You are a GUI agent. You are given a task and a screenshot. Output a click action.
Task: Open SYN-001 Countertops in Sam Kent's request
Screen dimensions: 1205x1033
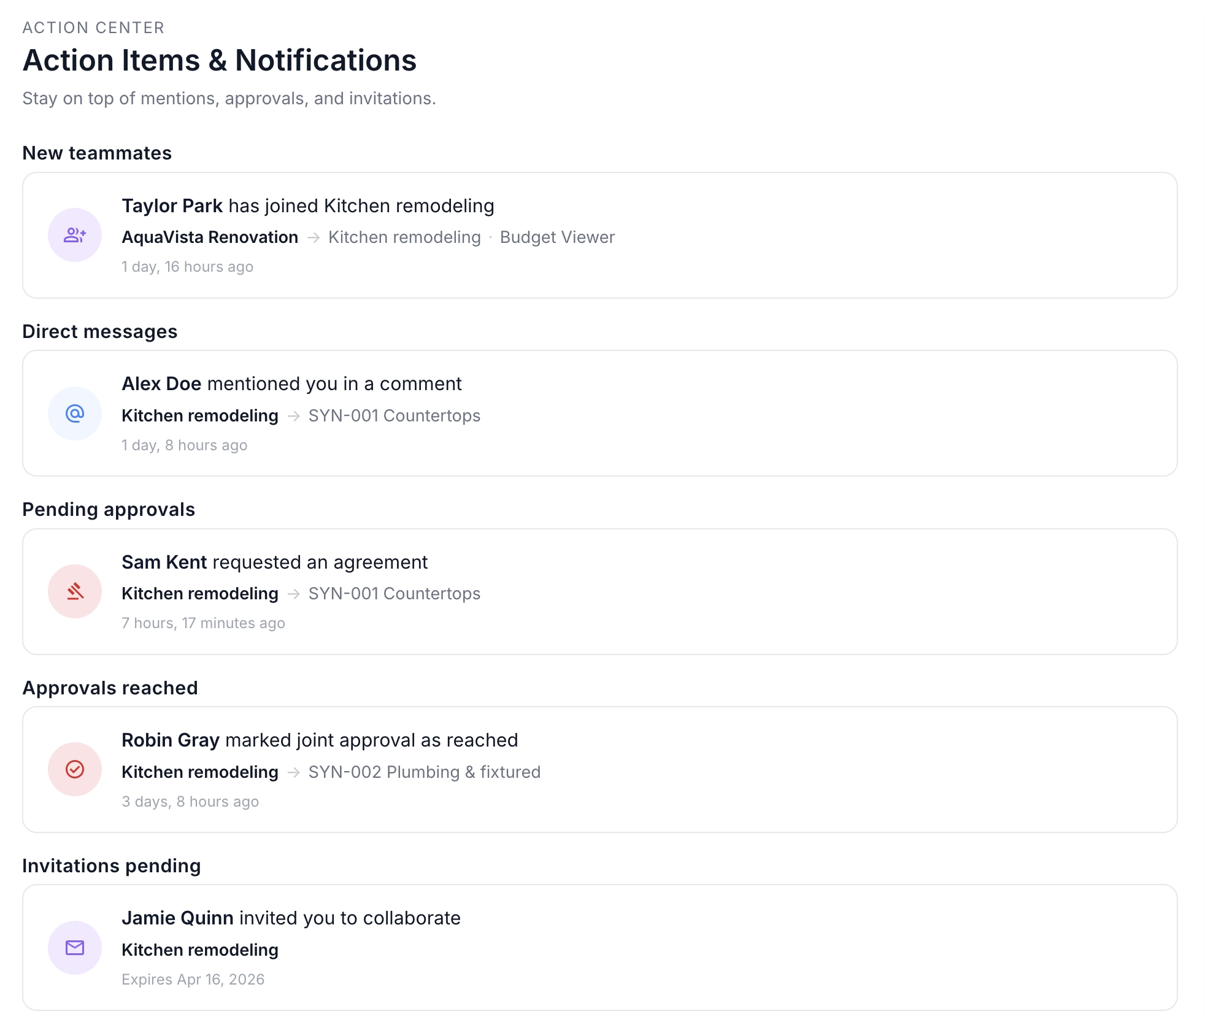[x=394, y=594]
